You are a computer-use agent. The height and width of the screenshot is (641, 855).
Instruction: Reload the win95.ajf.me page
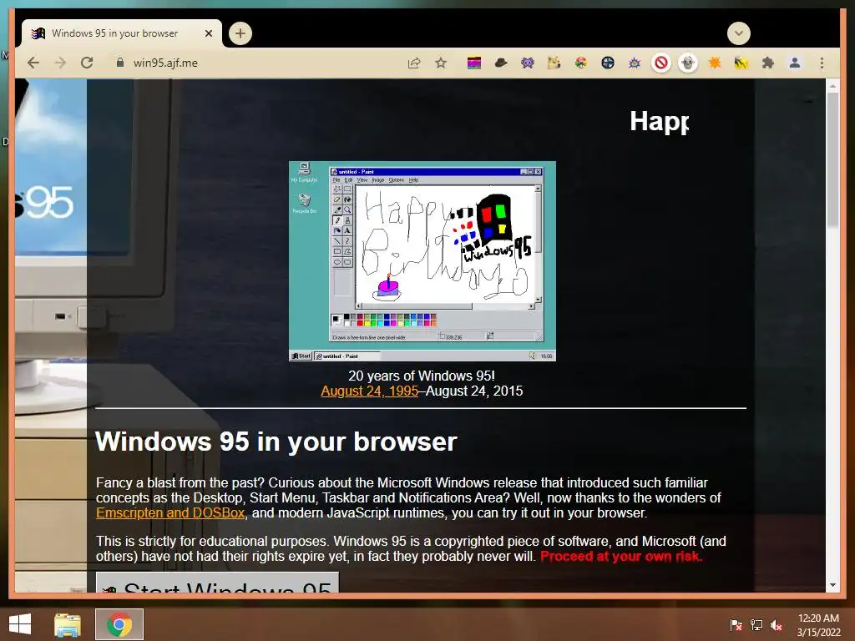(87, 63)
